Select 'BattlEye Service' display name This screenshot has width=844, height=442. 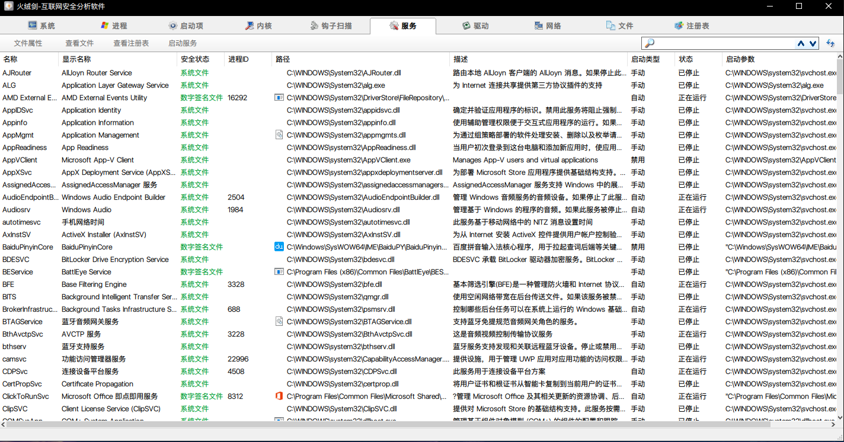[x=87, y=272]
